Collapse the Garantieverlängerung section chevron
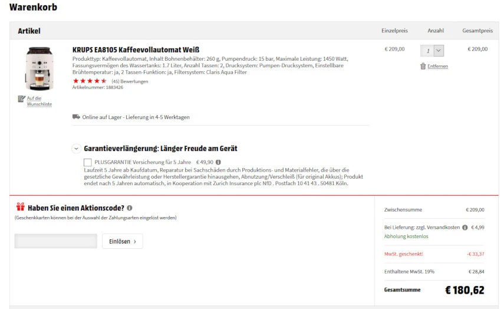Image resolution: width=501 pixels, height=309 pixels. (76, 149)
